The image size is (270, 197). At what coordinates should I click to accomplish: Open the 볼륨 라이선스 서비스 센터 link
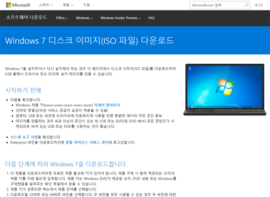[x=87, y=142]
